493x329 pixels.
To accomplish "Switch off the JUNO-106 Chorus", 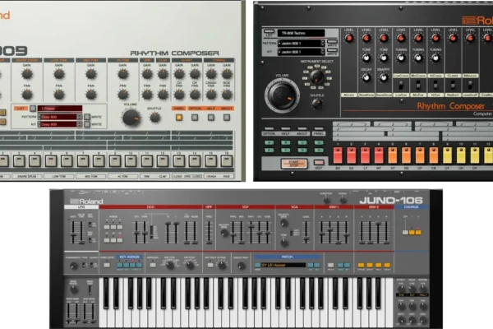I will tap(405, 232).
